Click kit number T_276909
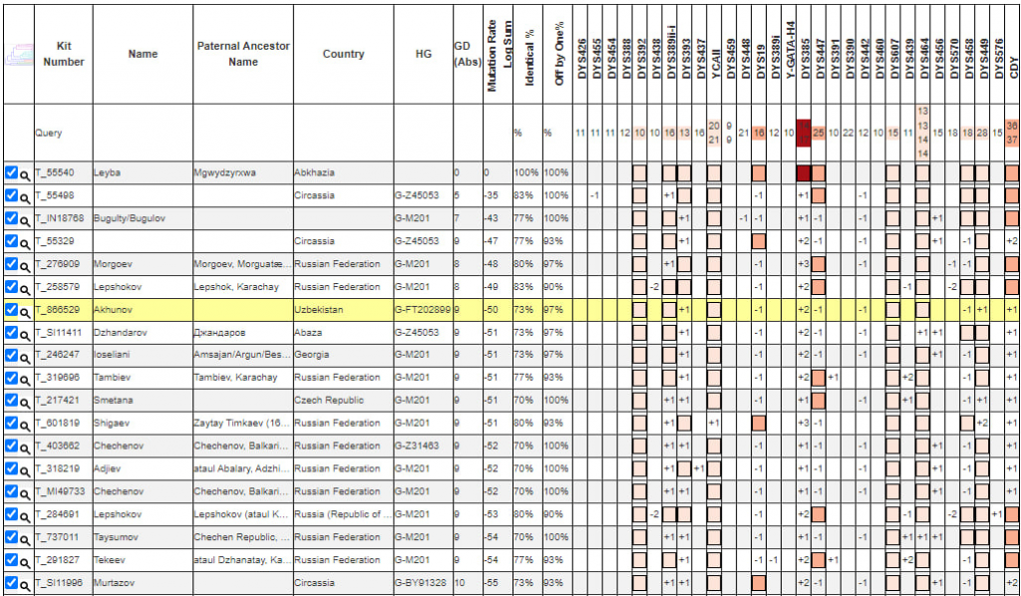This screenshot has width=1021, height=596. pyautogui.click(x=58, y=264)
